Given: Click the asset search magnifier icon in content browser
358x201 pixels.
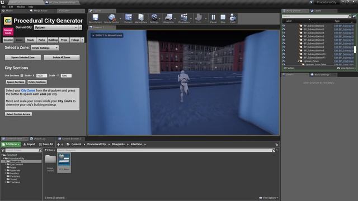Looking at the screenshot, I should point(274,150).
